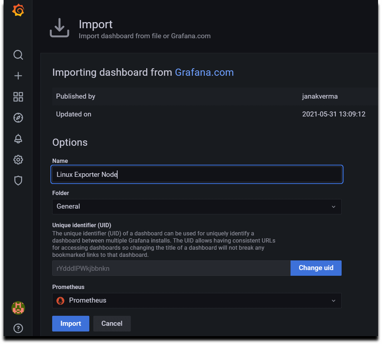
Task: Open the Dashboards icon
Action: 18,97
